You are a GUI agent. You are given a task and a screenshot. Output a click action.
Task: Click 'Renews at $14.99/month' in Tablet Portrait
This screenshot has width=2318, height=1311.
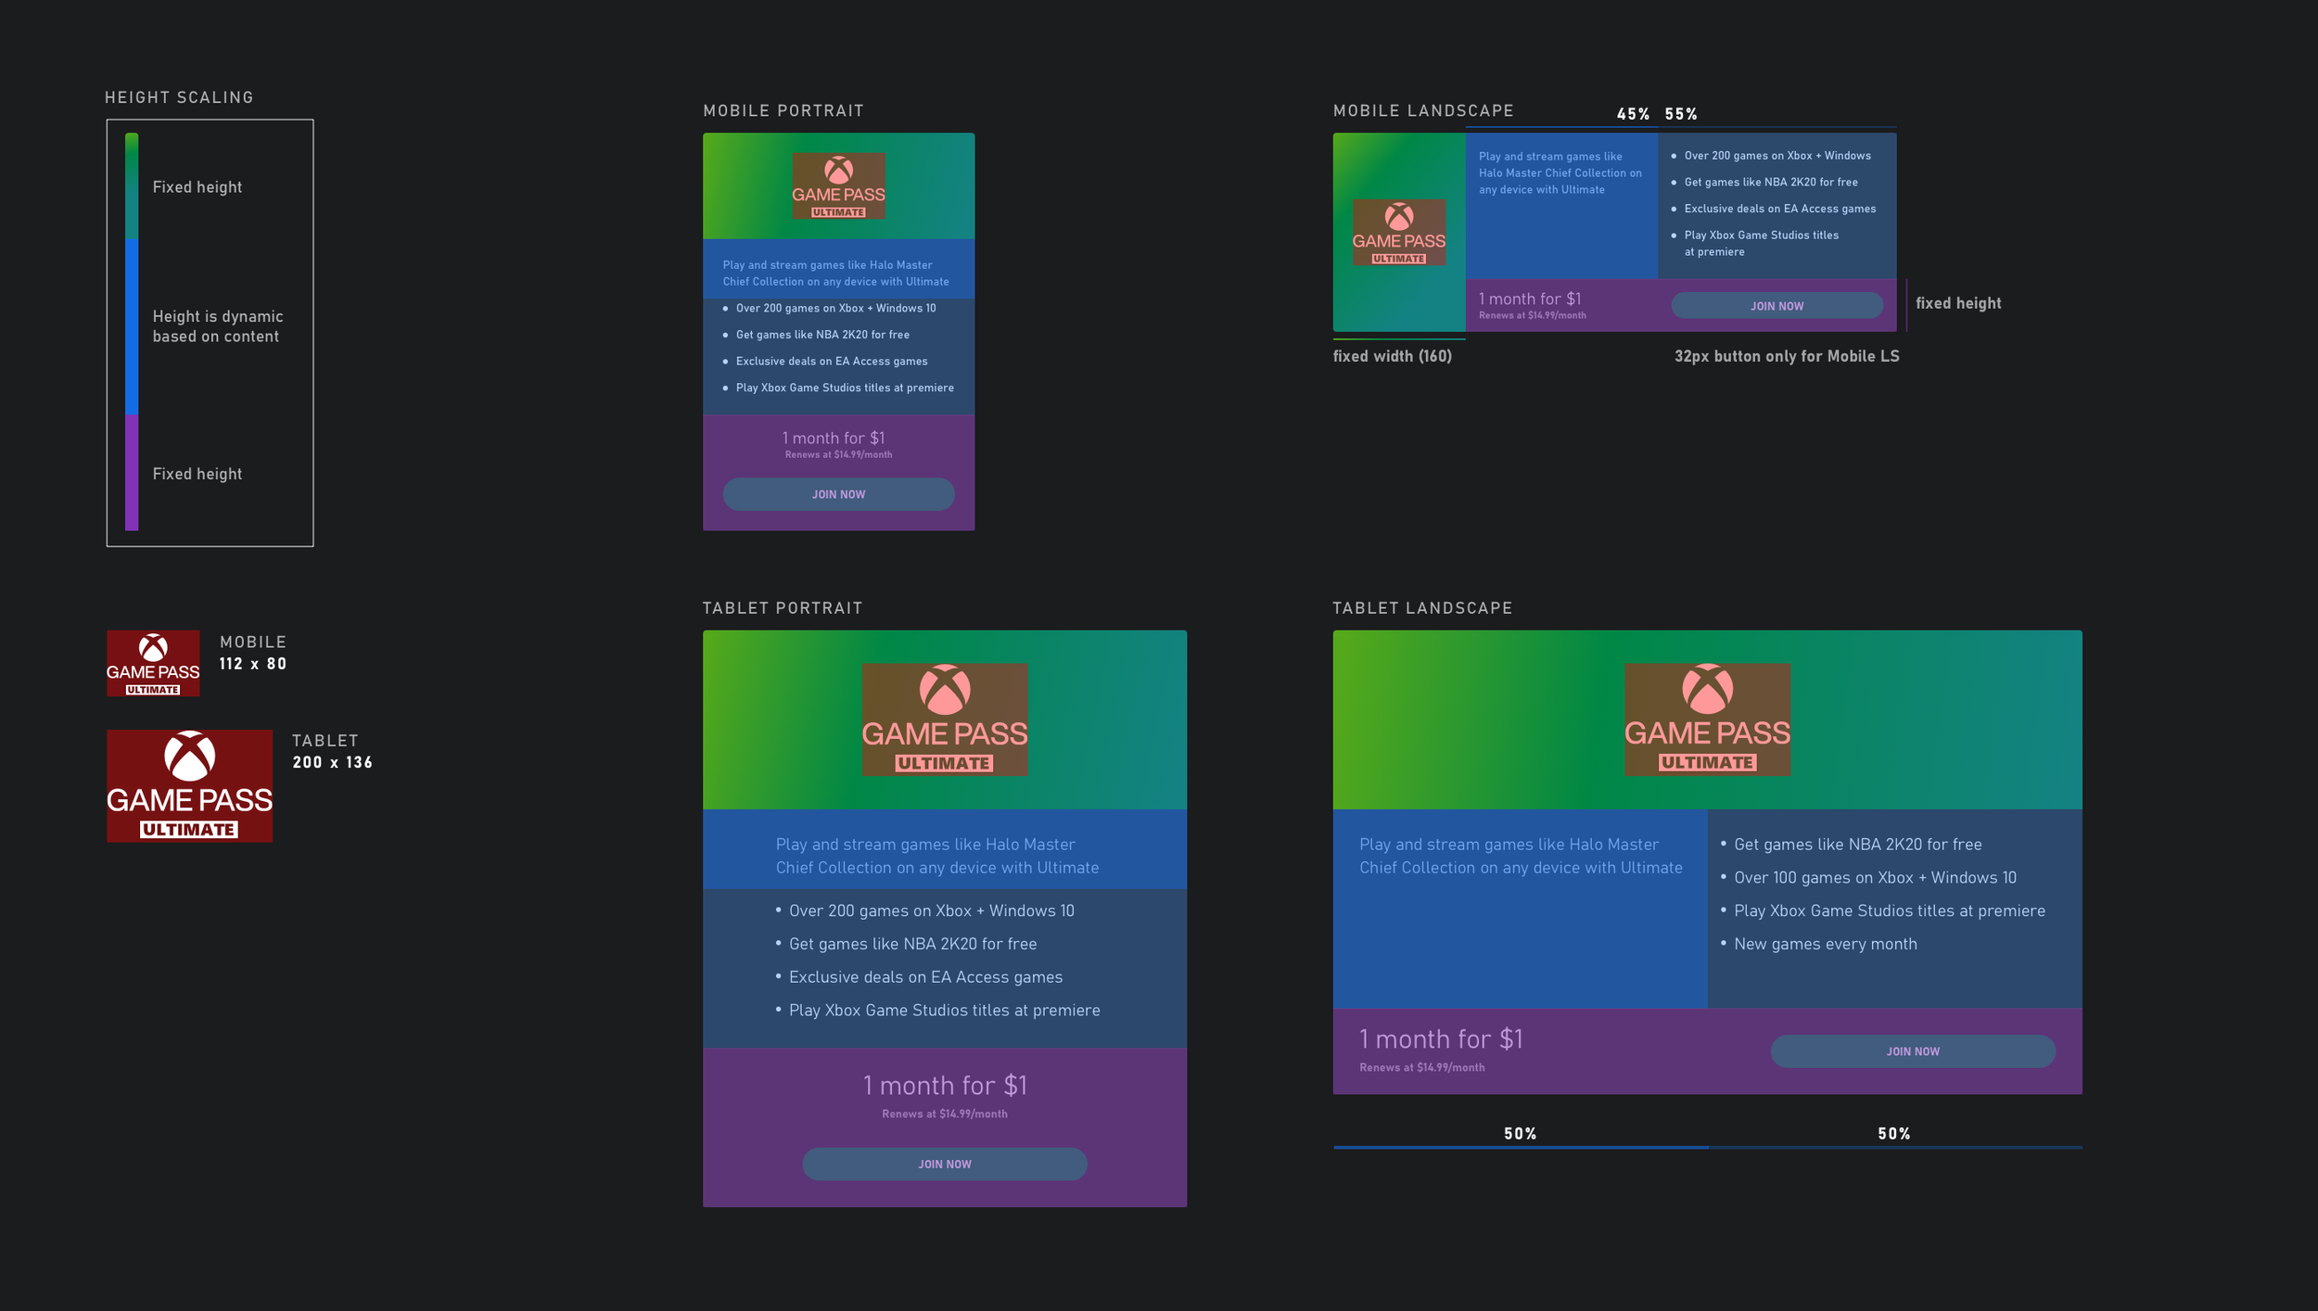(x=944, y=1114)
